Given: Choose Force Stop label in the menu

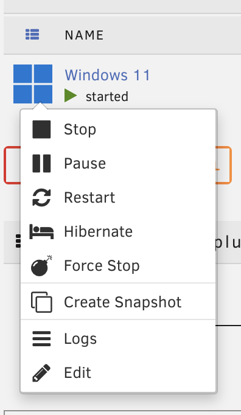Looking at the screenshot, I should point(102,266).
